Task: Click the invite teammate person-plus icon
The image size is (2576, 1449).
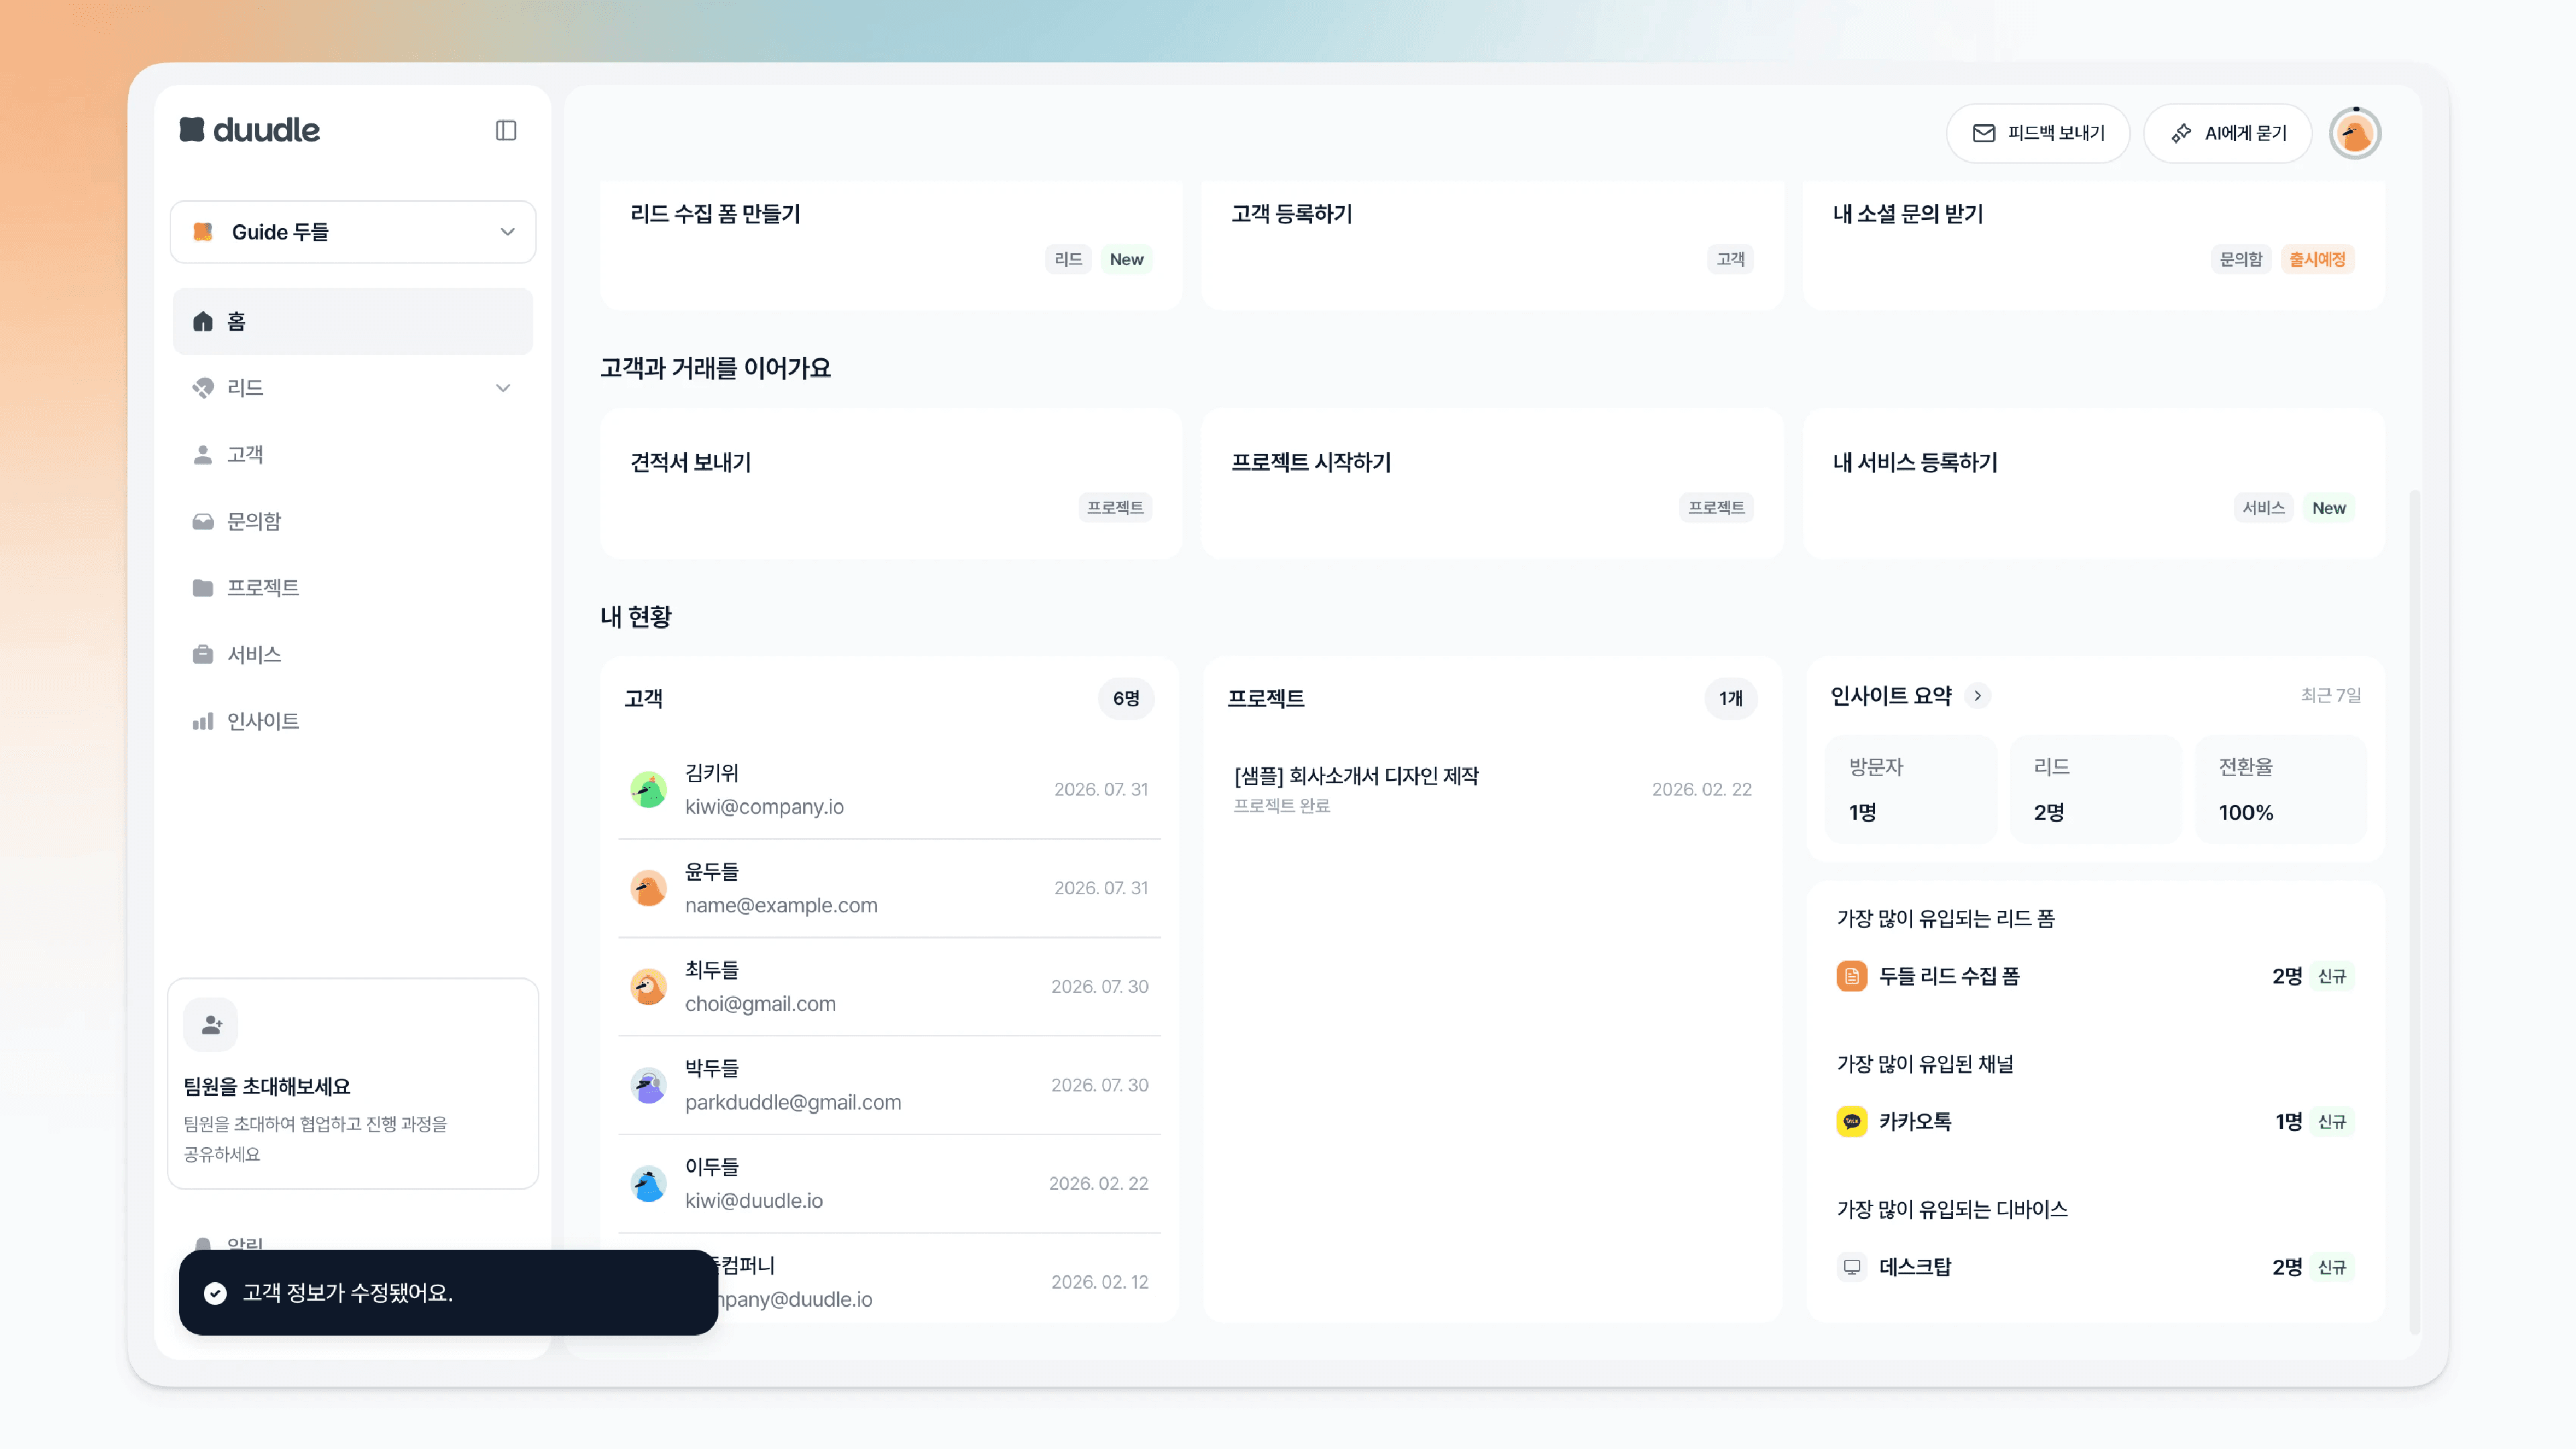Action: pyautogui.click(x=211, y=1025)
